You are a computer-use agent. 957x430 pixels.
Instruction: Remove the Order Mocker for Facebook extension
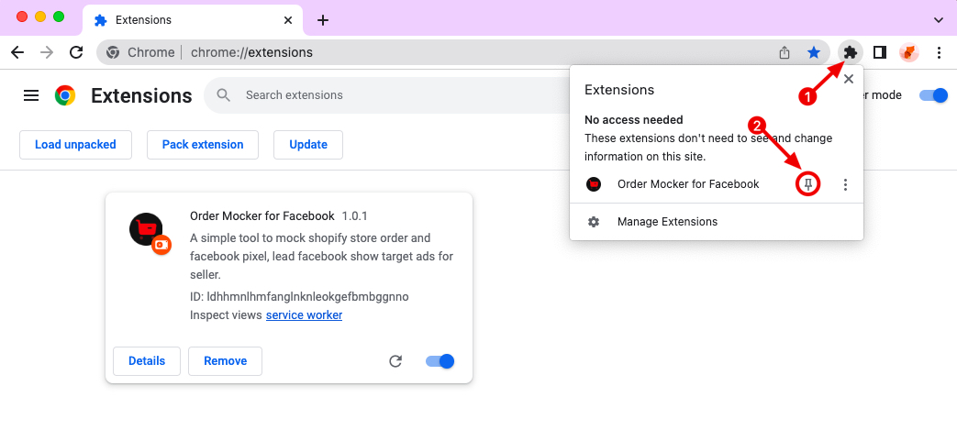click(225, 361)
